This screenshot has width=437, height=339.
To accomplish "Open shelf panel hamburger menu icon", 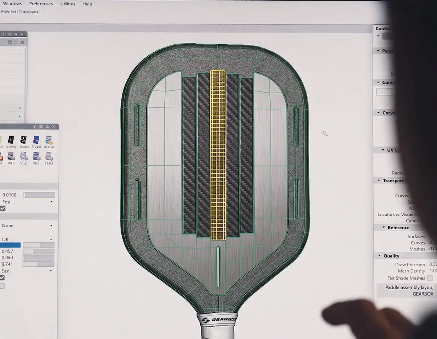I will tap(41, 126).
